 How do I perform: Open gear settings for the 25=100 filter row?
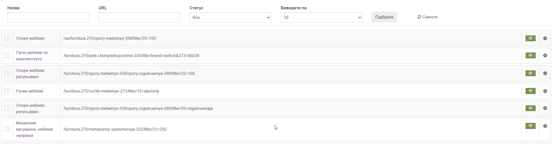pyautogui.click(x=545, y=38)
